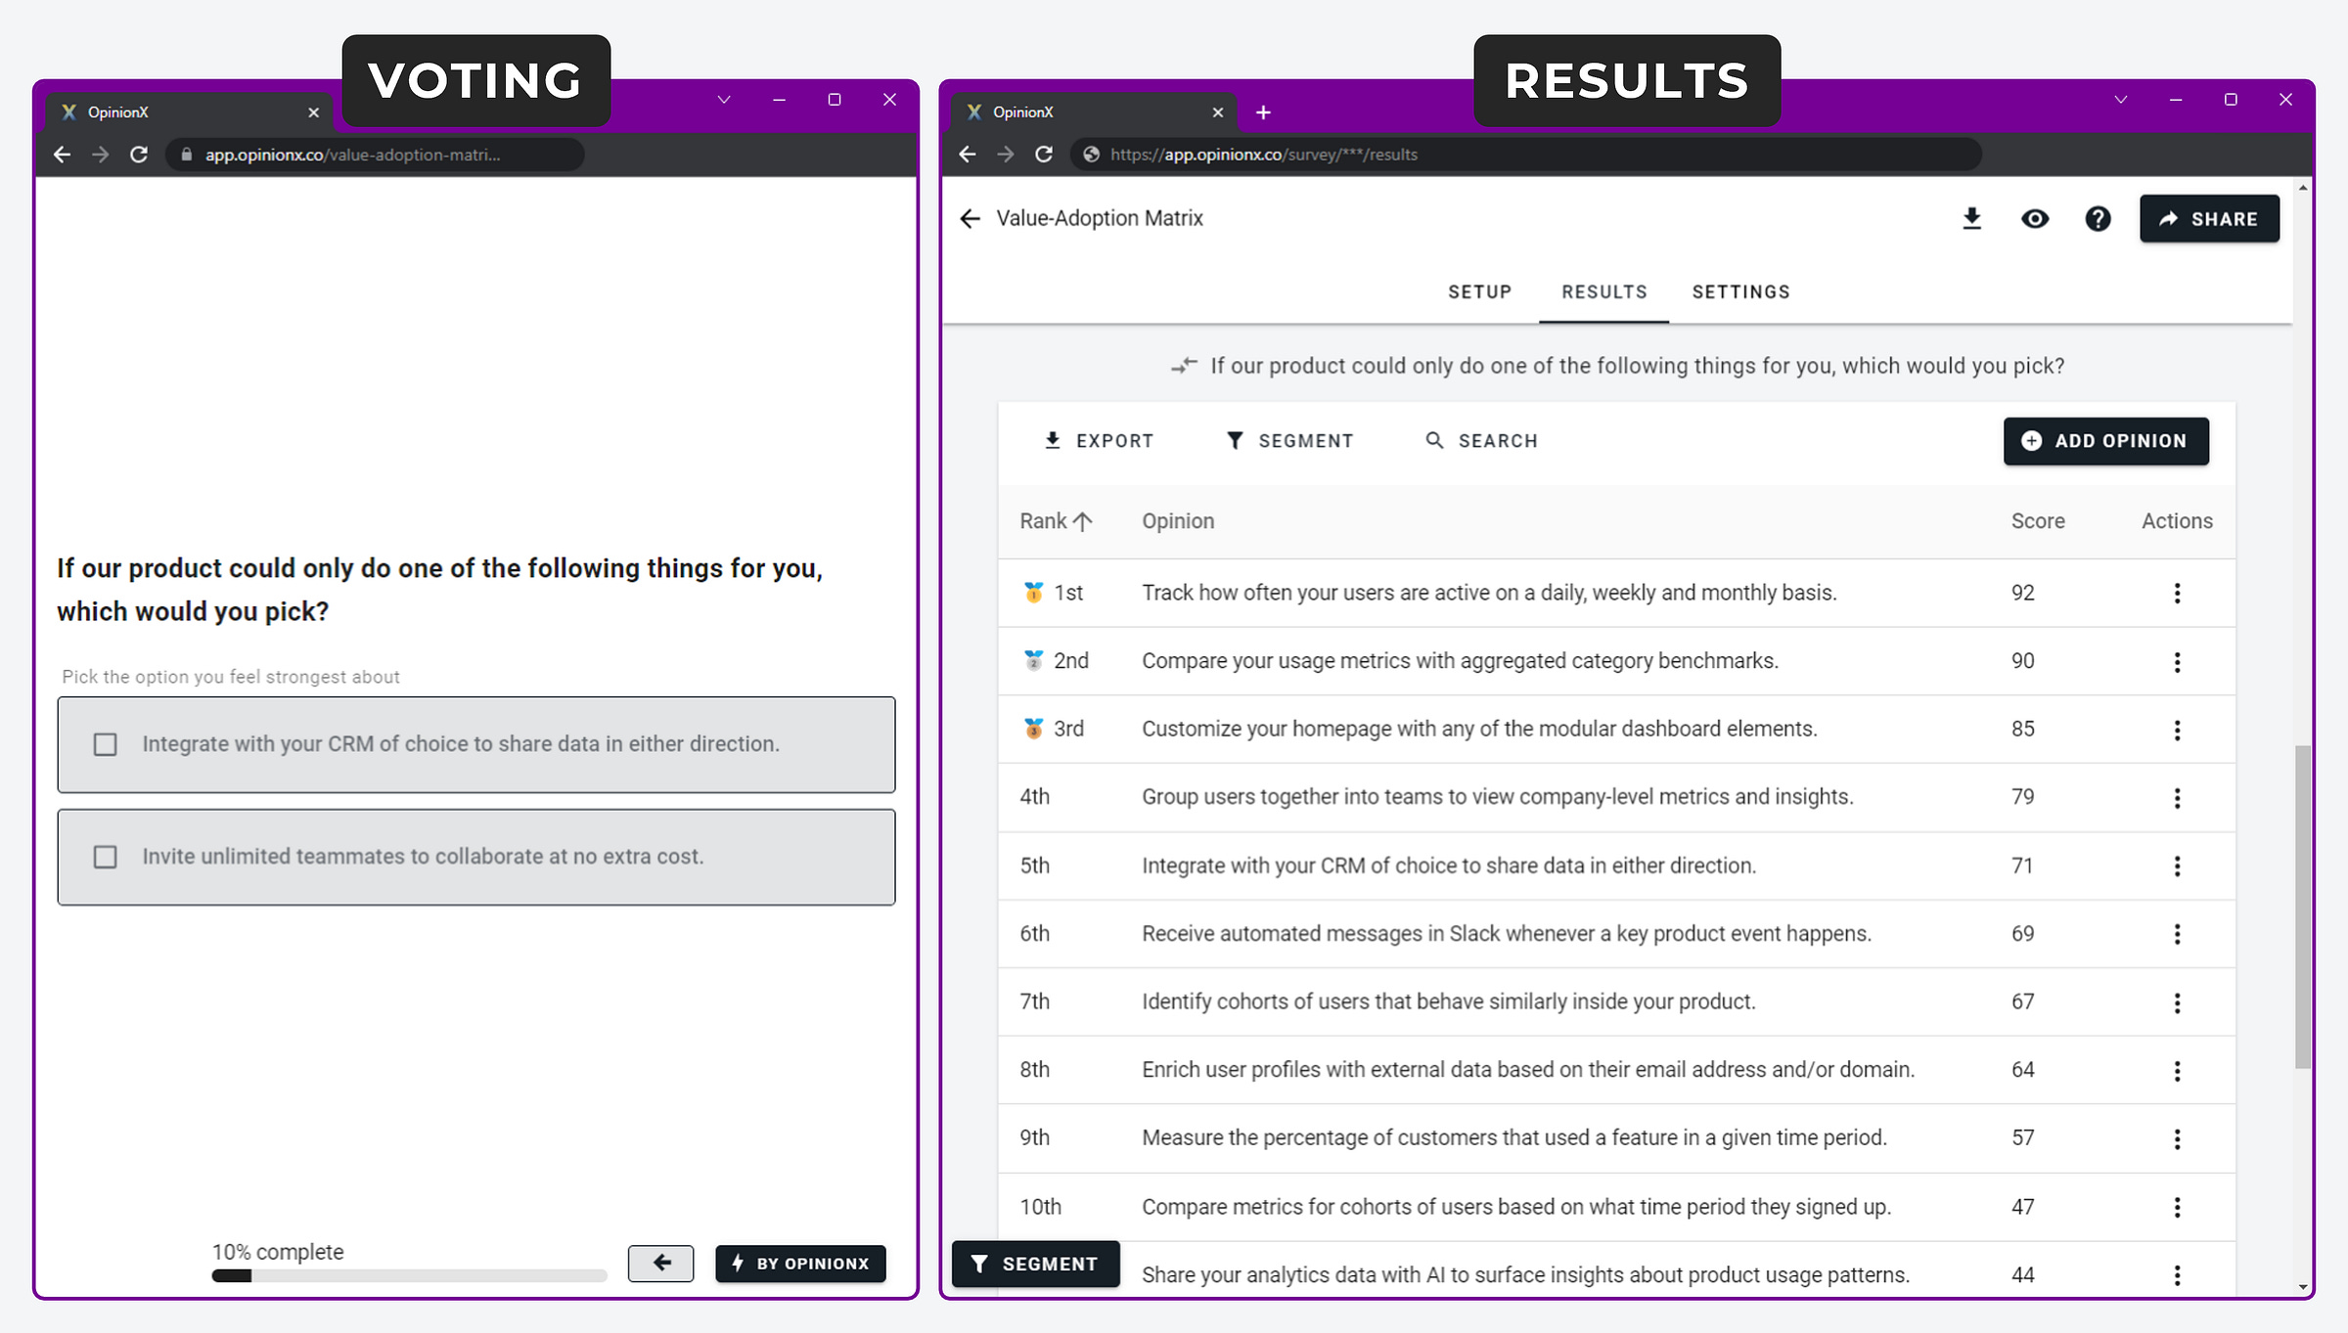Reload the Voting browser page
Viewport: 2348px width, 1333px height.
tap(139, 155)
